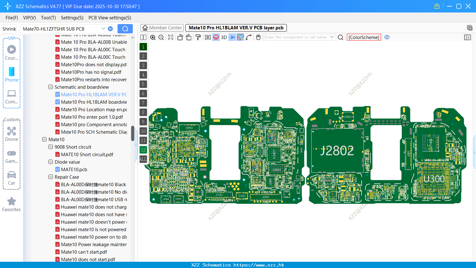Rotate board clockwise

[189, 37]
